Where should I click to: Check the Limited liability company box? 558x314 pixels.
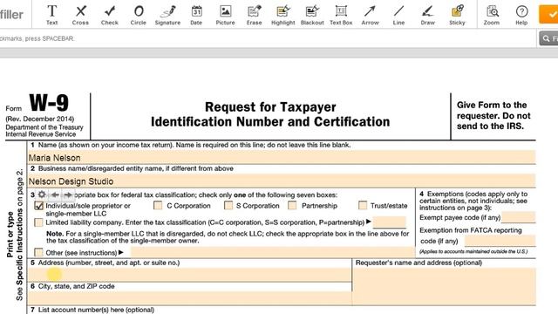(38, 222)
